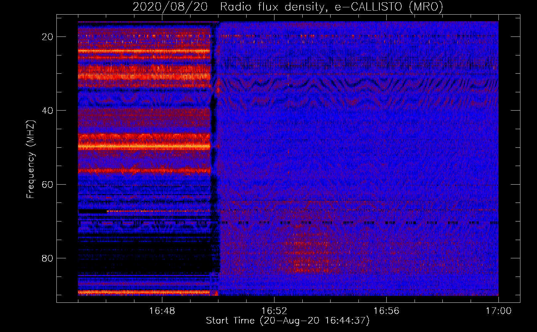The image size is (537, 332).
Task: Select the 16:48 time tick label
Action: coord(162,311)
